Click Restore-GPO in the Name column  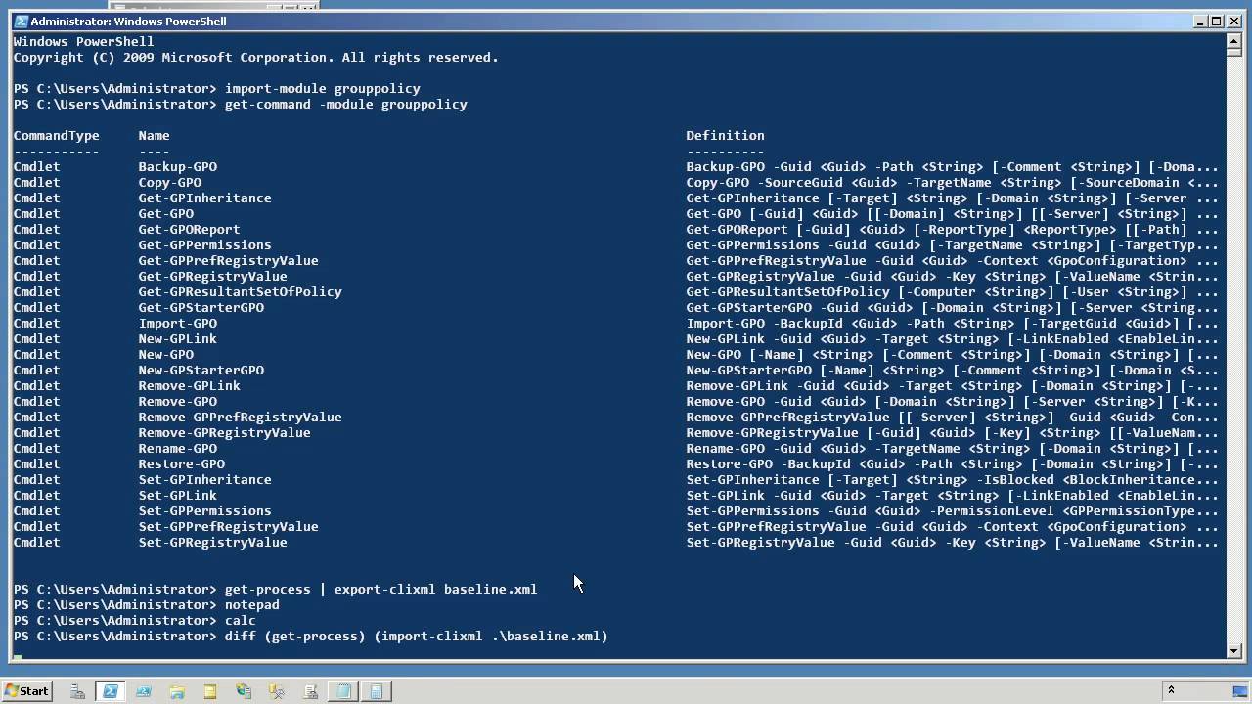tap(181, 463)
